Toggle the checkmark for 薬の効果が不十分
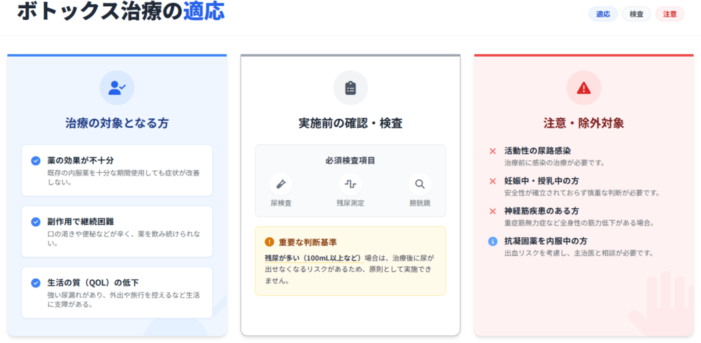The height and width of the screenshot is (343, 701). pos(36,161)
